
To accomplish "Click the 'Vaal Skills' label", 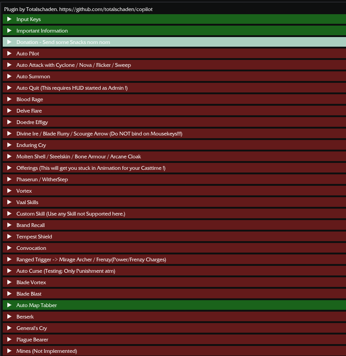I will point(27,202).
